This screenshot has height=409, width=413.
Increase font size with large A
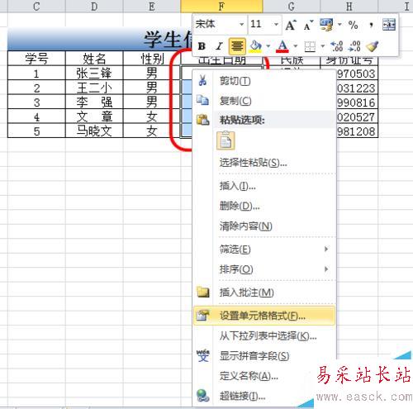pos(291,25)
